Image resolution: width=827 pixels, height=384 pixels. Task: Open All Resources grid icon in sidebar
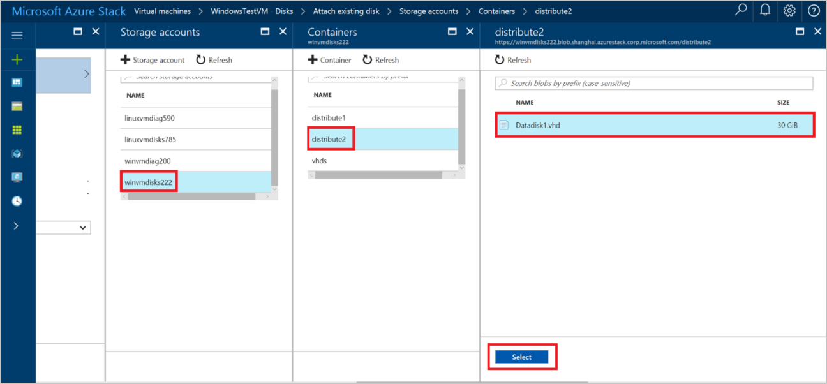(18, 130)
